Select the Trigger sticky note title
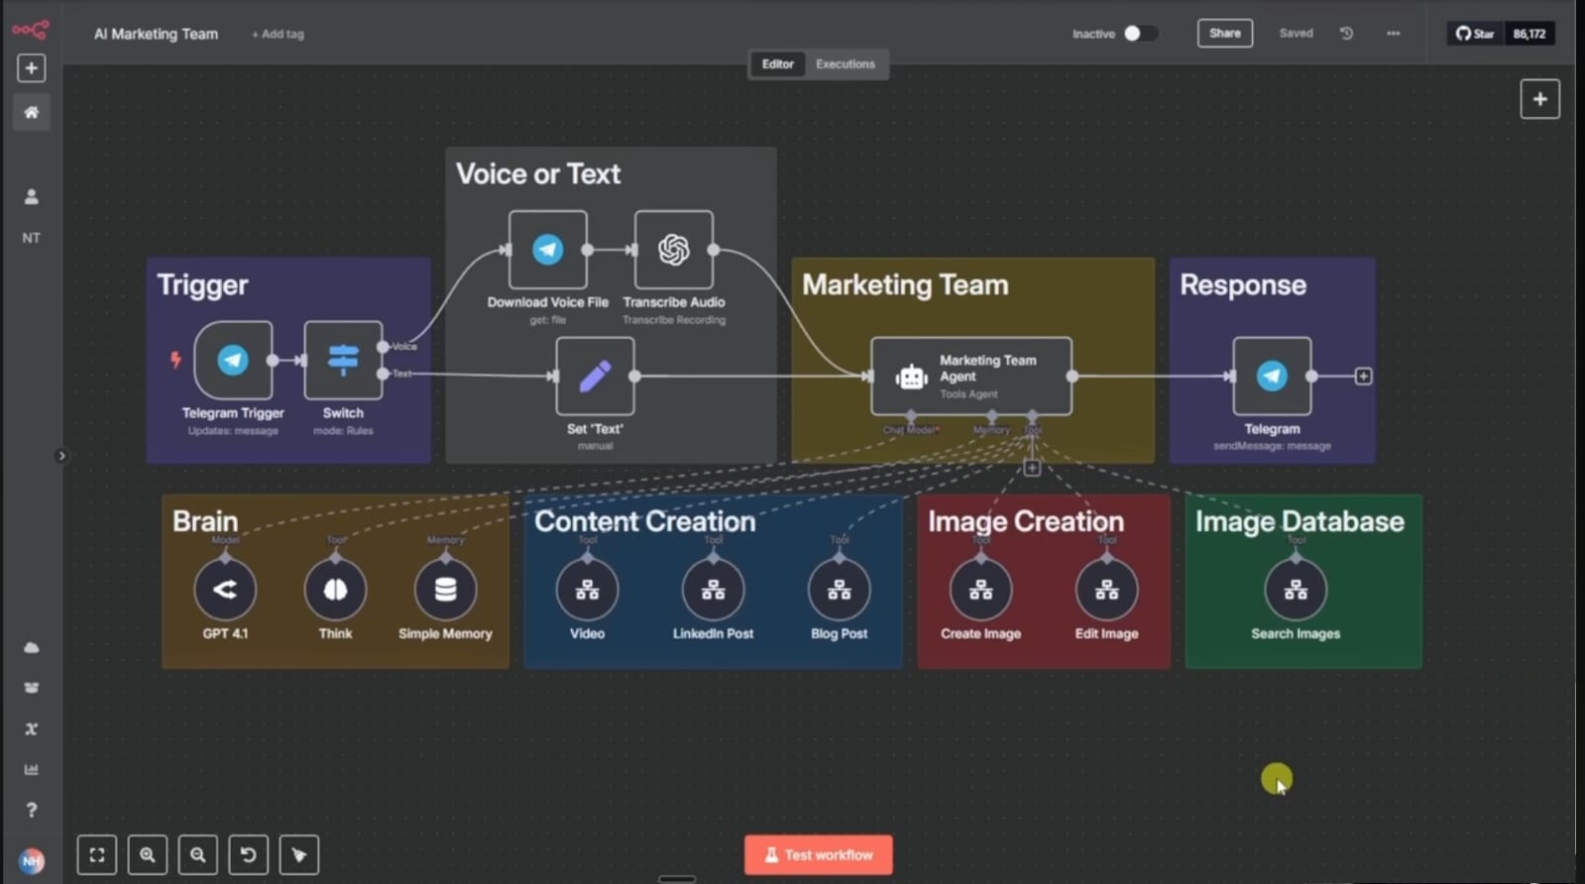 click(202, 285)
